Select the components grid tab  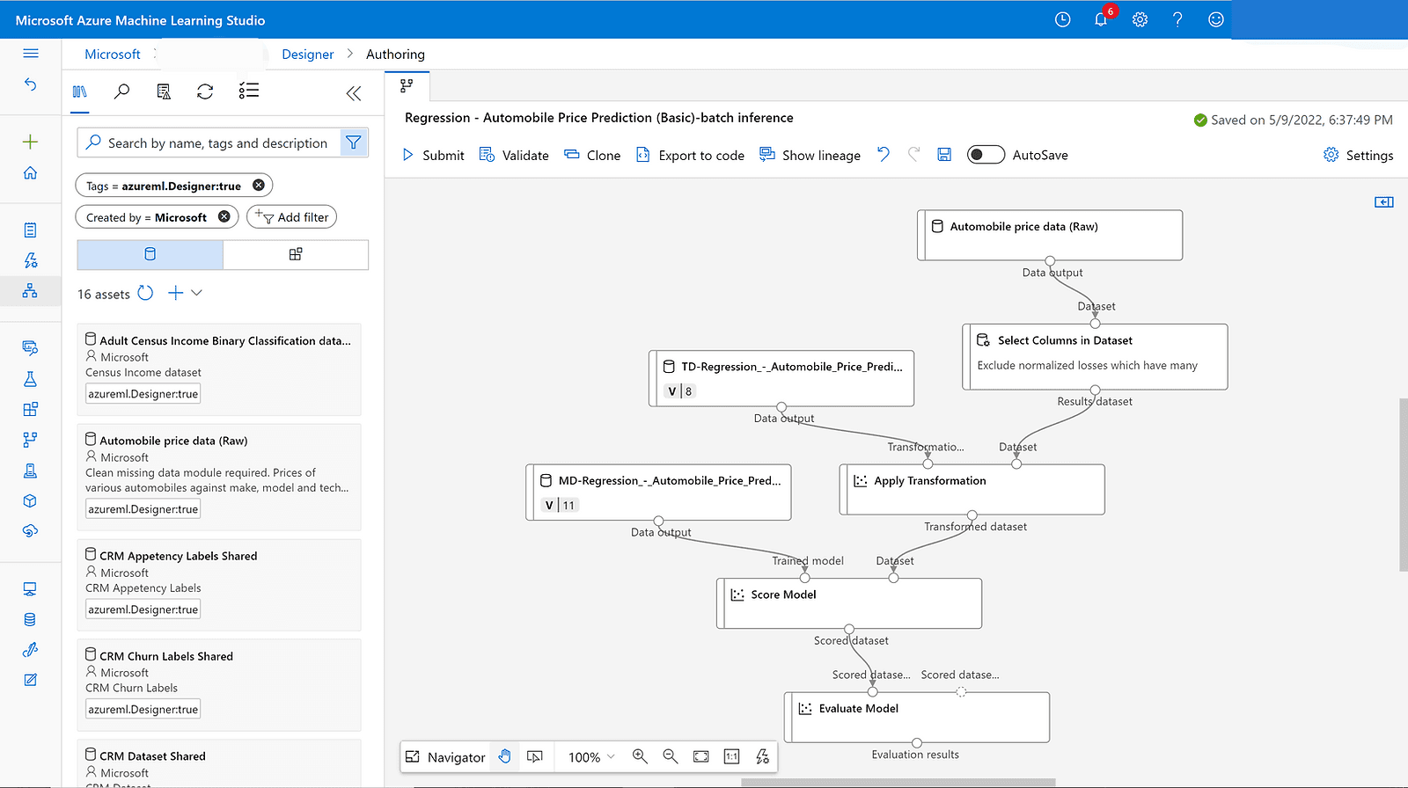296,254
